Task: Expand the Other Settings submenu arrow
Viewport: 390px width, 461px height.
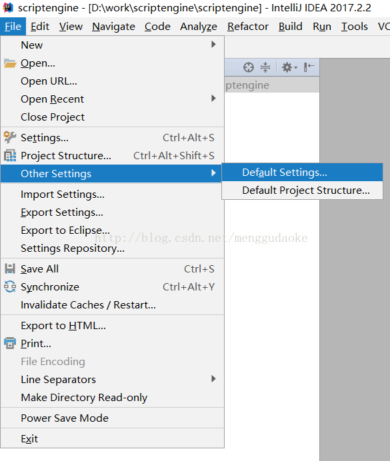Action: (213, 173)
